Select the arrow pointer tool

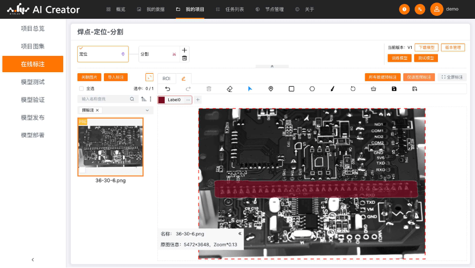coord(250,89)
